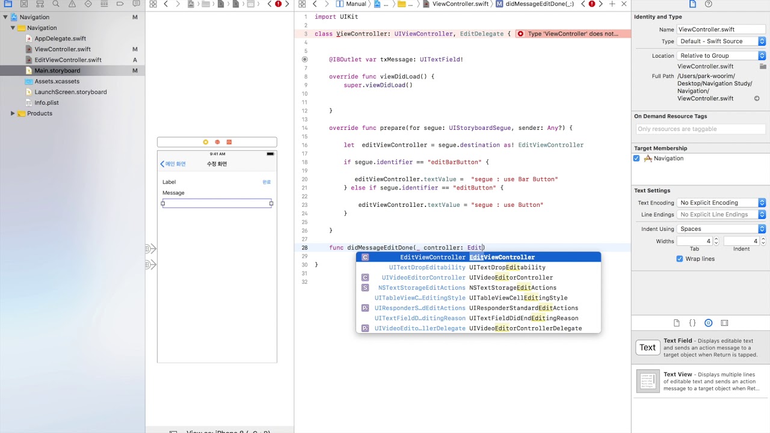The height and width of the screenshot is (433, 770).
Task: Toggle the Wrap lines checkbox
Action: click(680, 259)
